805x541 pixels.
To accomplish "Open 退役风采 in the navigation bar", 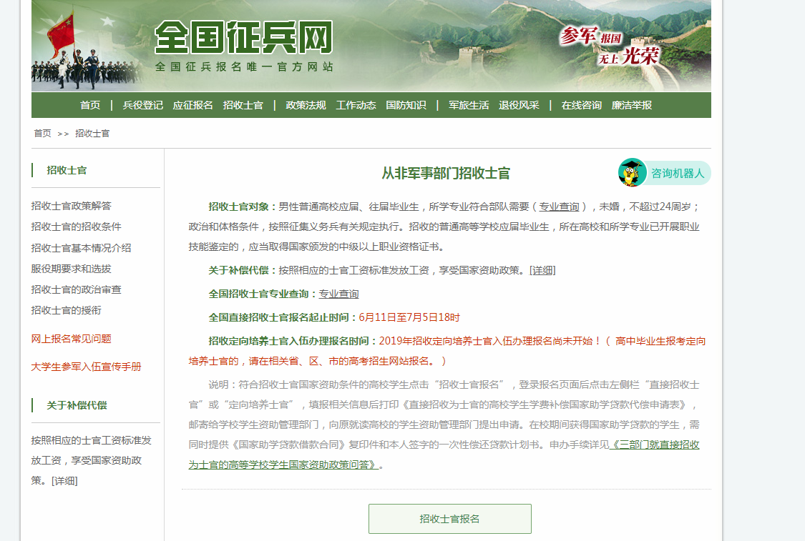I will (x=519, y=105).
